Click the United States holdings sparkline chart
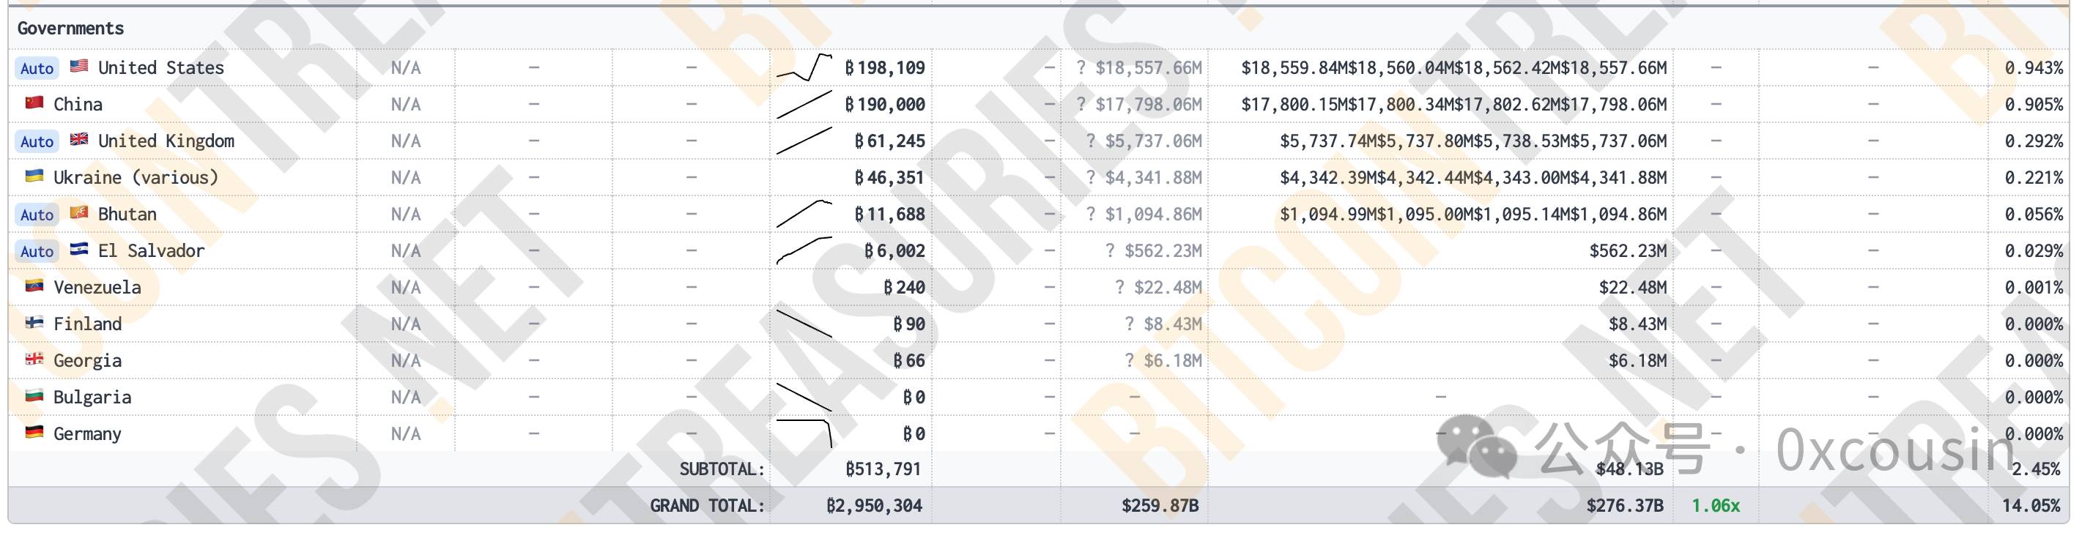Viewport: 2082px width, 533px height. pos(804,67)
